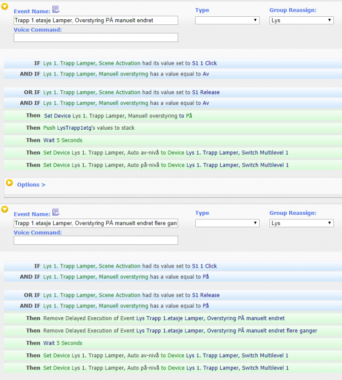Image resolution: width=342 pixels, height=380 pixels.
Task: Open 'Remove Delayed Execution ... endret flere ganger' action
Action: coord(173,331)
